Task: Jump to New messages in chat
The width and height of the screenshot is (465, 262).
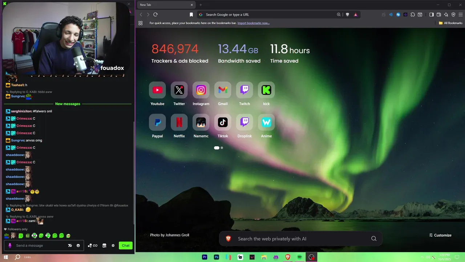Action: click(68, 104)
